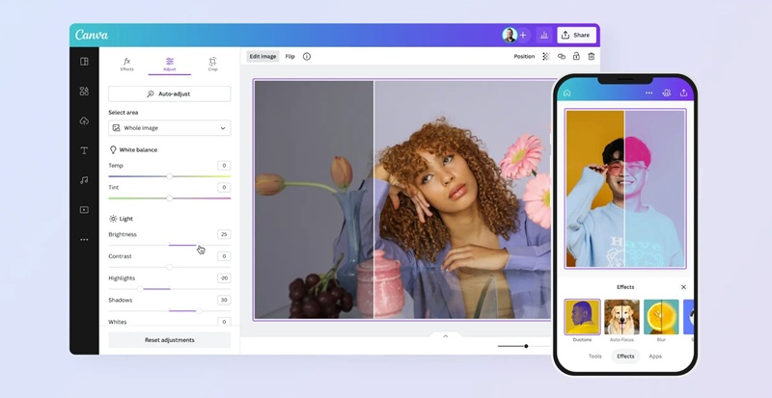Viewport: 772px width, 398px height.
Task: Add collaborator with plus icon
Action: tap(523, 35)
